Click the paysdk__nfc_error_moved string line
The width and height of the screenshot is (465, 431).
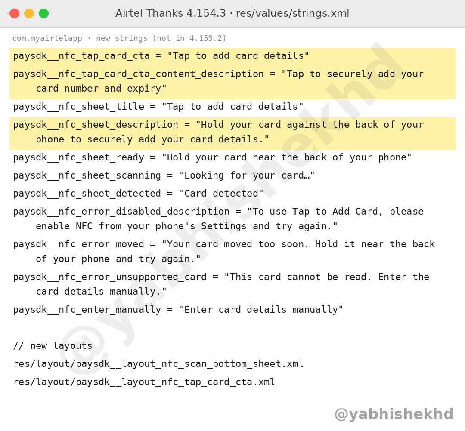point(224,252)
